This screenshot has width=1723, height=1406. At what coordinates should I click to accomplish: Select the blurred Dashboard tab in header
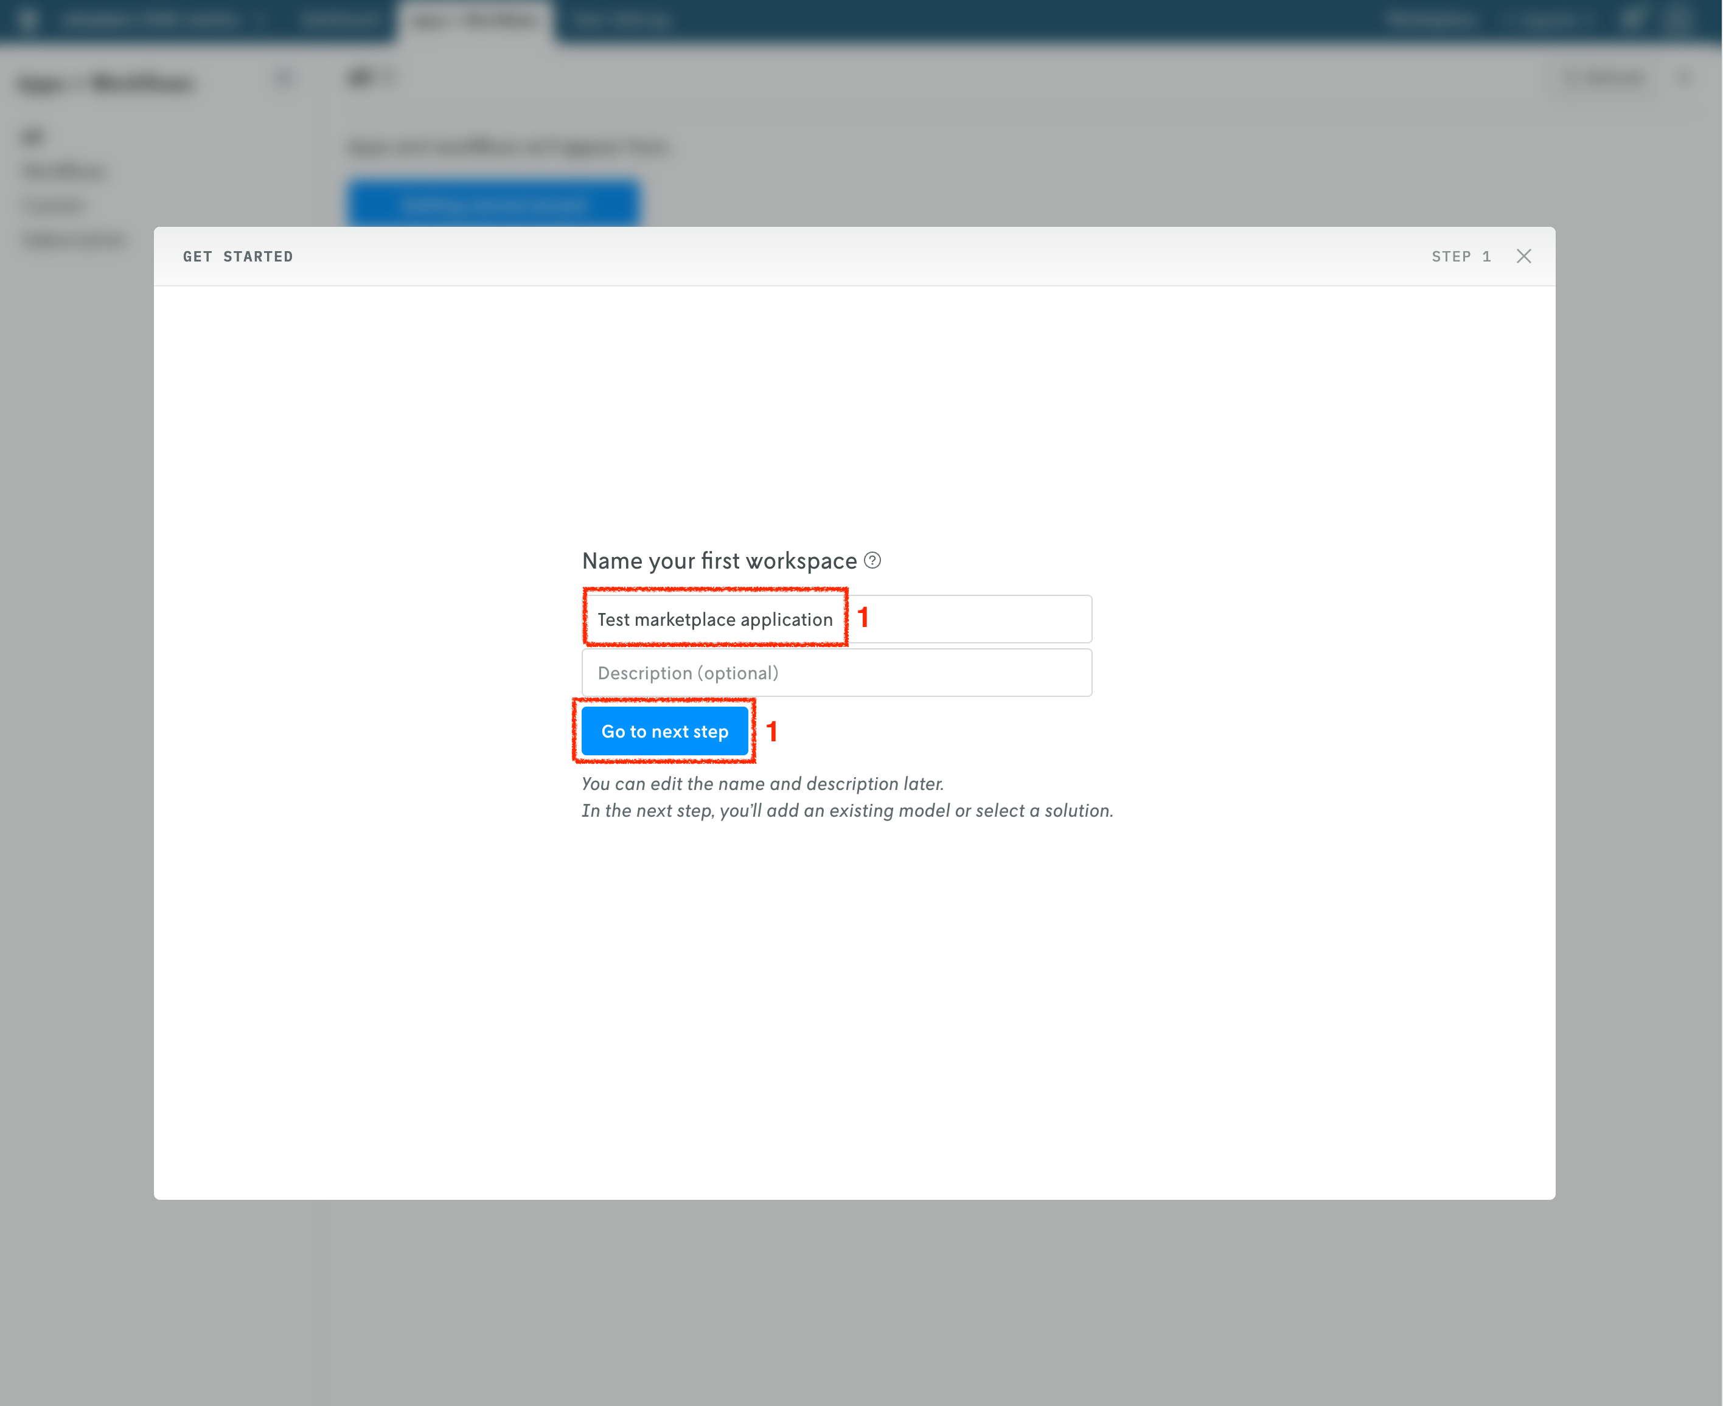pos(339,19)
